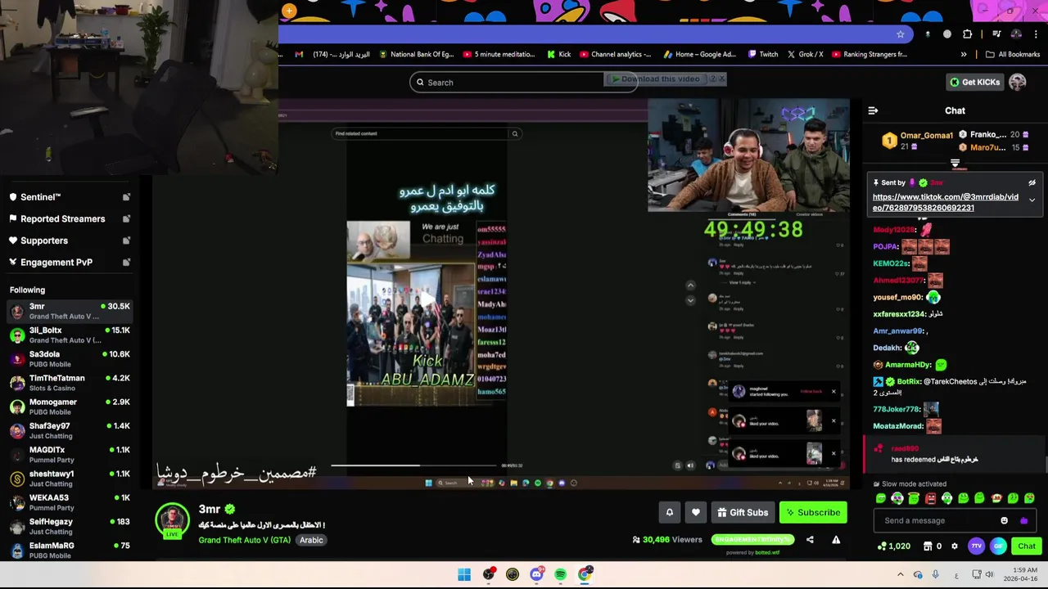Open Spotify from the taskbar

click(x=560, y=574)
